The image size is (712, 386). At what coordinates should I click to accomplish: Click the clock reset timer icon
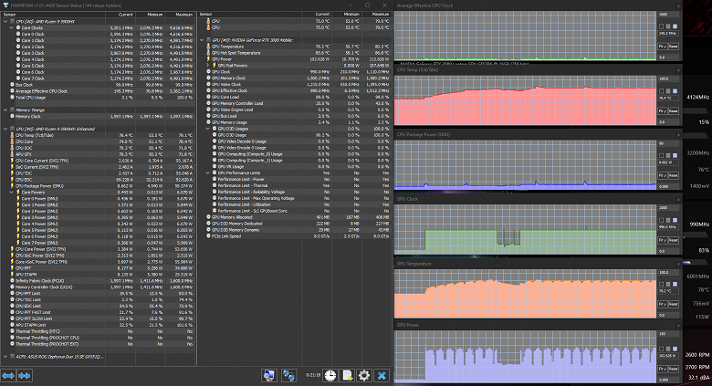[x=329, y=375]
